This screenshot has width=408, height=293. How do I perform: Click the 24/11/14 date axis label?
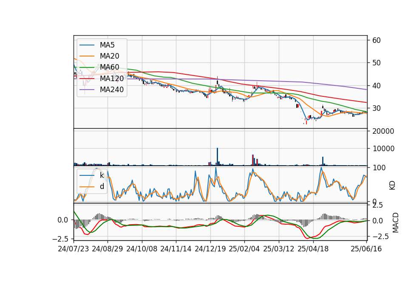pyautogui.click(x=176, y=249)
